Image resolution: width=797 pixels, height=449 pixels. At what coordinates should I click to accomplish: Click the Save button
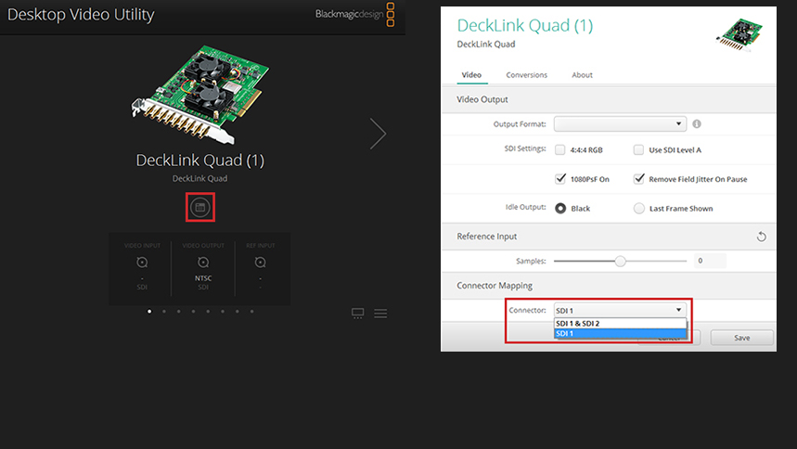click(741, 338)
